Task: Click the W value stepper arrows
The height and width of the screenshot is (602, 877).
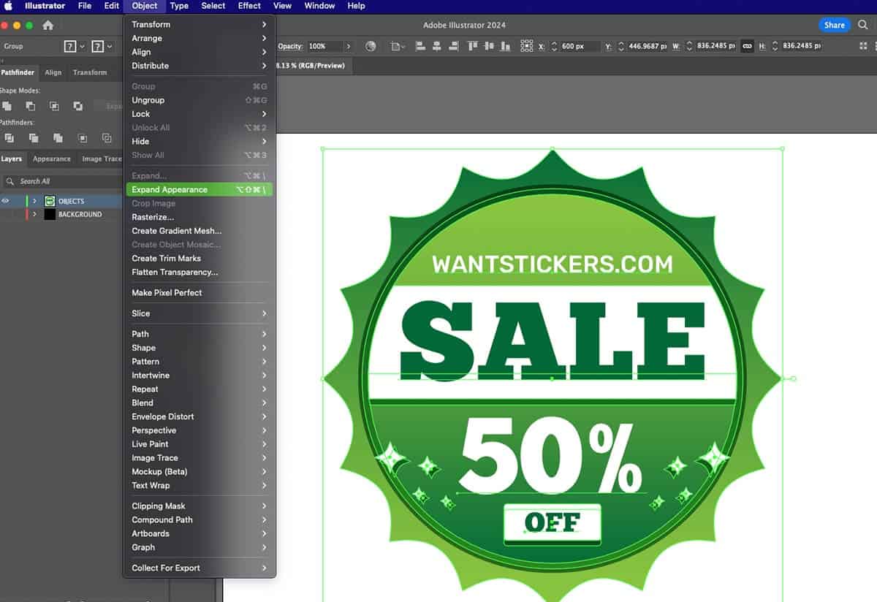Action: point(689,46)
